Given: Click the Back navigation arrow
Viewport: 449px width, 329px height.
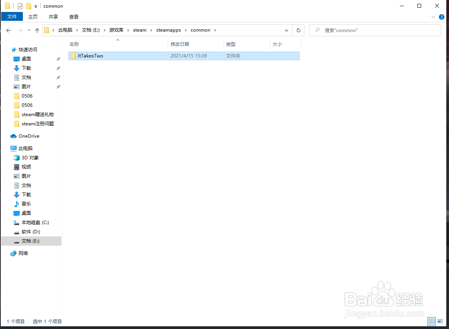Looking at the screenshot, I should tap(9, 30).
